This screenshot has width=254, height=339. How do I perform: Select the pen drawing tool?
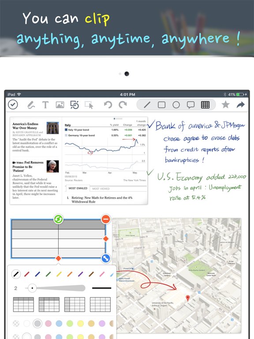[31, 105]
